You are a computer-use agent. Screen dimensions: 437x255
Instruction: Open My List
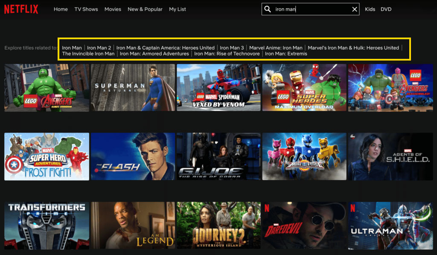pos(177,9)
